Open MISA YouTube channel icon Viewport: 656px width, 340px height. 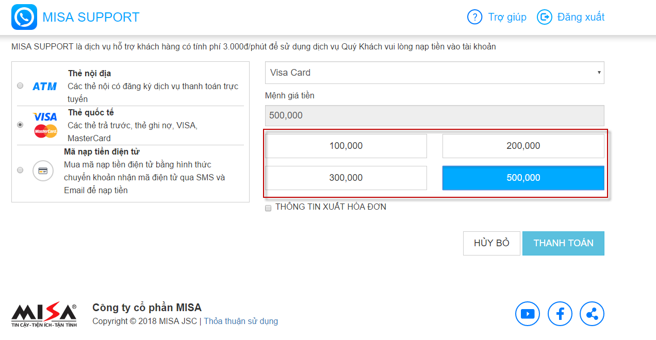528,313
